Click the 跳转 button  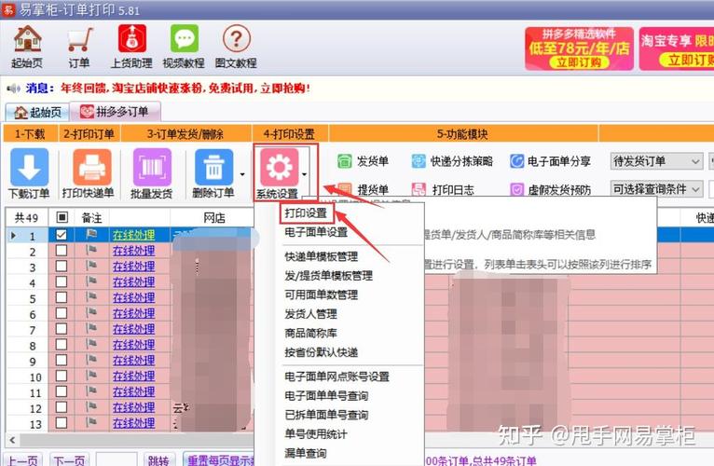point(158,460)
